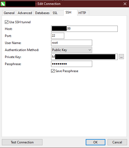This screenshot has height=148, width=129.
Task: Go to the Databases tab
Action: [x=42, y=13]
